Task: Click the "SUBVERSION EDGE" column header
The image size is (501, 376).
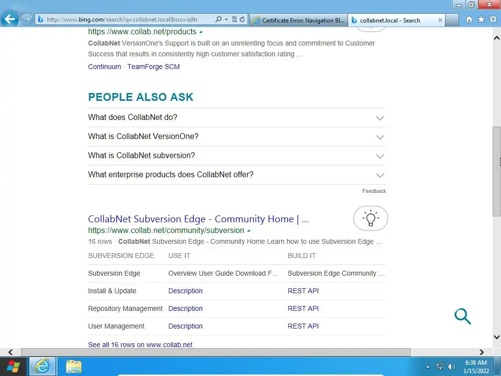Action: [121, 256]
